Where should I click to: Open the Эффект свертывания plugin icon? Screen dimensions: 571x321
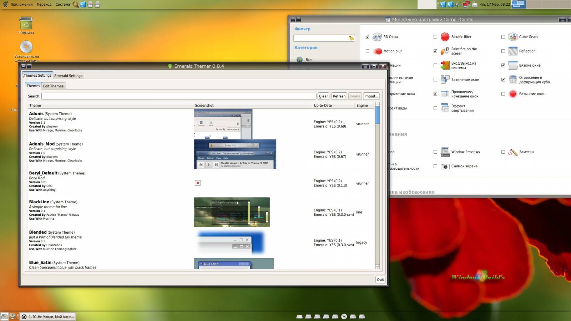(x=445, y=108)
